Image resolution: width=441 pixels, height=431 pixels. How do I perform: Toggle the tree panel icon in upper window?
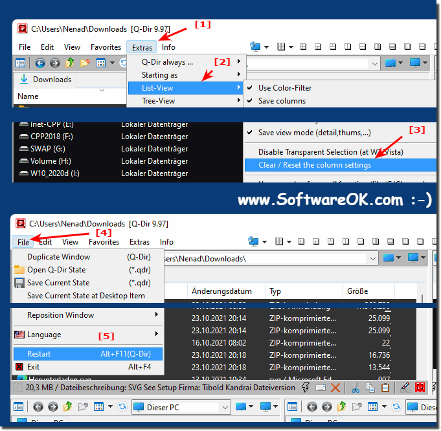click(20, 63)
